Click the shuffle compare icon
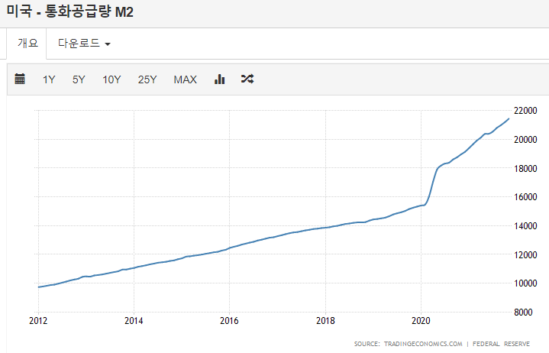Image resolution: width=549 pixels, height=353 pixels. coord(247,79)
